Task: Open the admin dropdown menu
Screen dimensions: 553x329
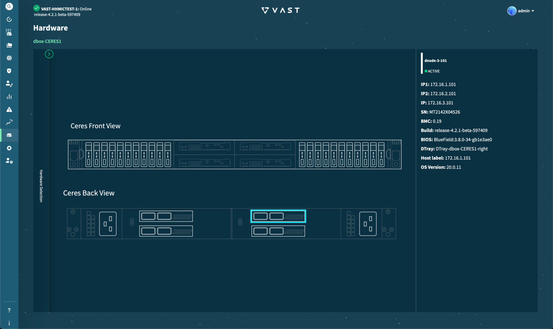Action: click(x=526, y=11)
